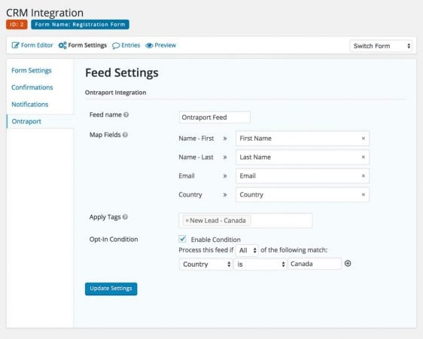423x339 pixels.
Task: Click the 'Name - First' label
Action: [x=196, y=139]
